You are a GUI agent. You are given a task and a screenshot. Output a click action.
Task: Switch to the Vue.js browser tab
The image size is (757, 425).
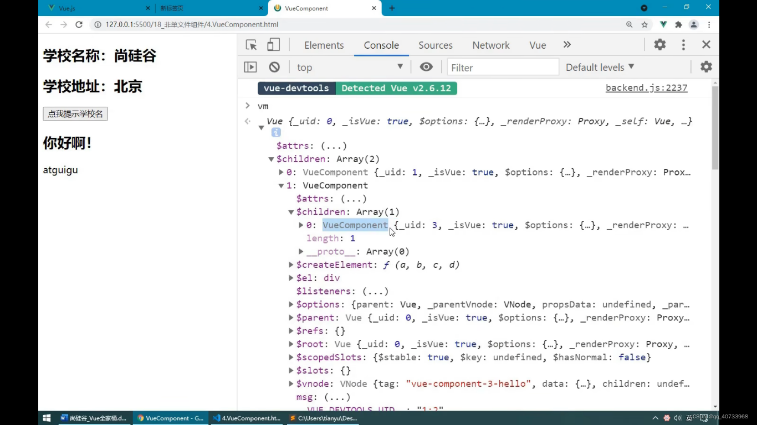click(98, 8)
